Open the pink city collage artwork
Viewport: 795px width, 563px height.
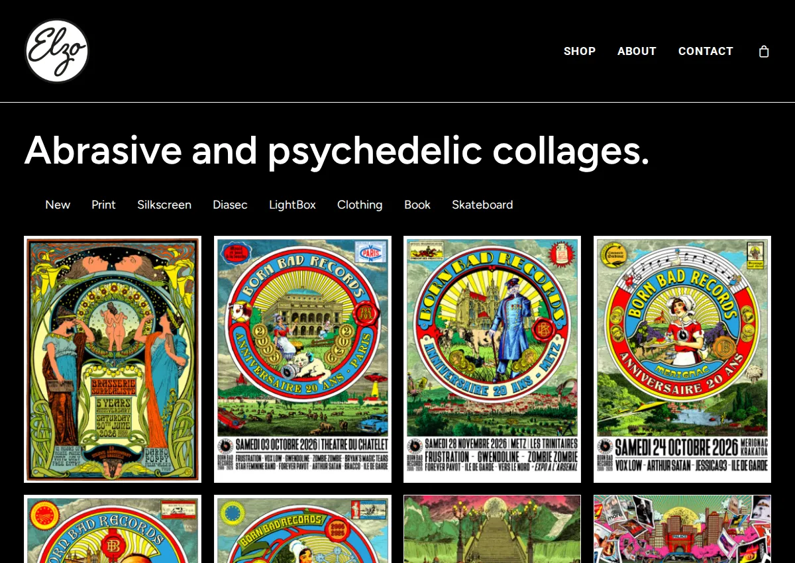[x=682, y=529]
